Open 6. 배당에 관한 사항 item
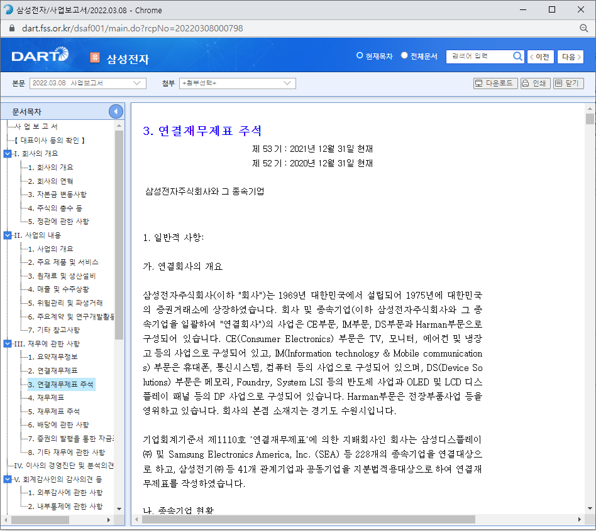Image resolution: width=596 pixels, height=531 pixels. [x=58, y=425]
